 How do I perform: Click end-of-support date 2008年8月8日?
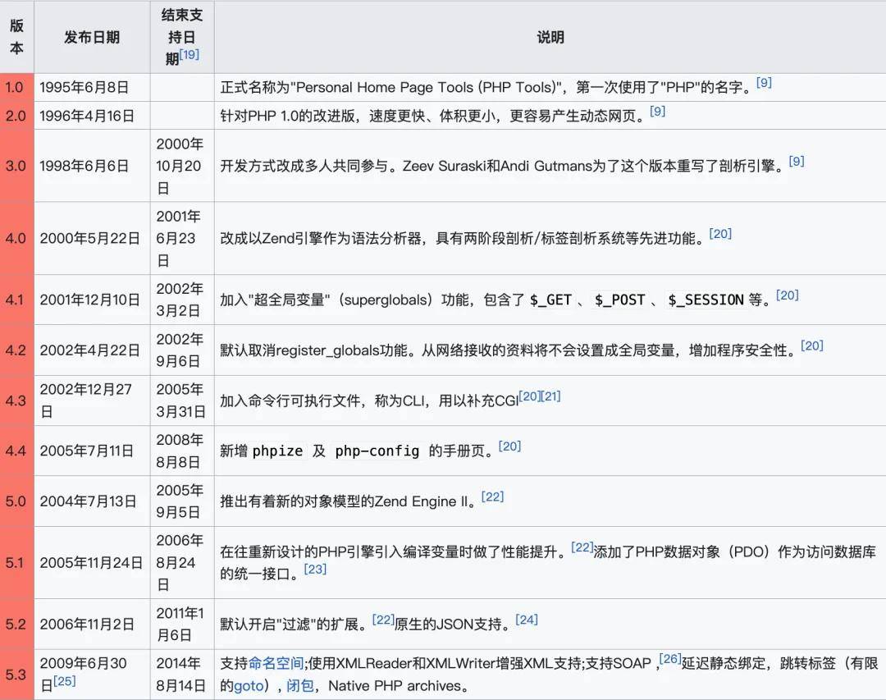tap(180, 451)
